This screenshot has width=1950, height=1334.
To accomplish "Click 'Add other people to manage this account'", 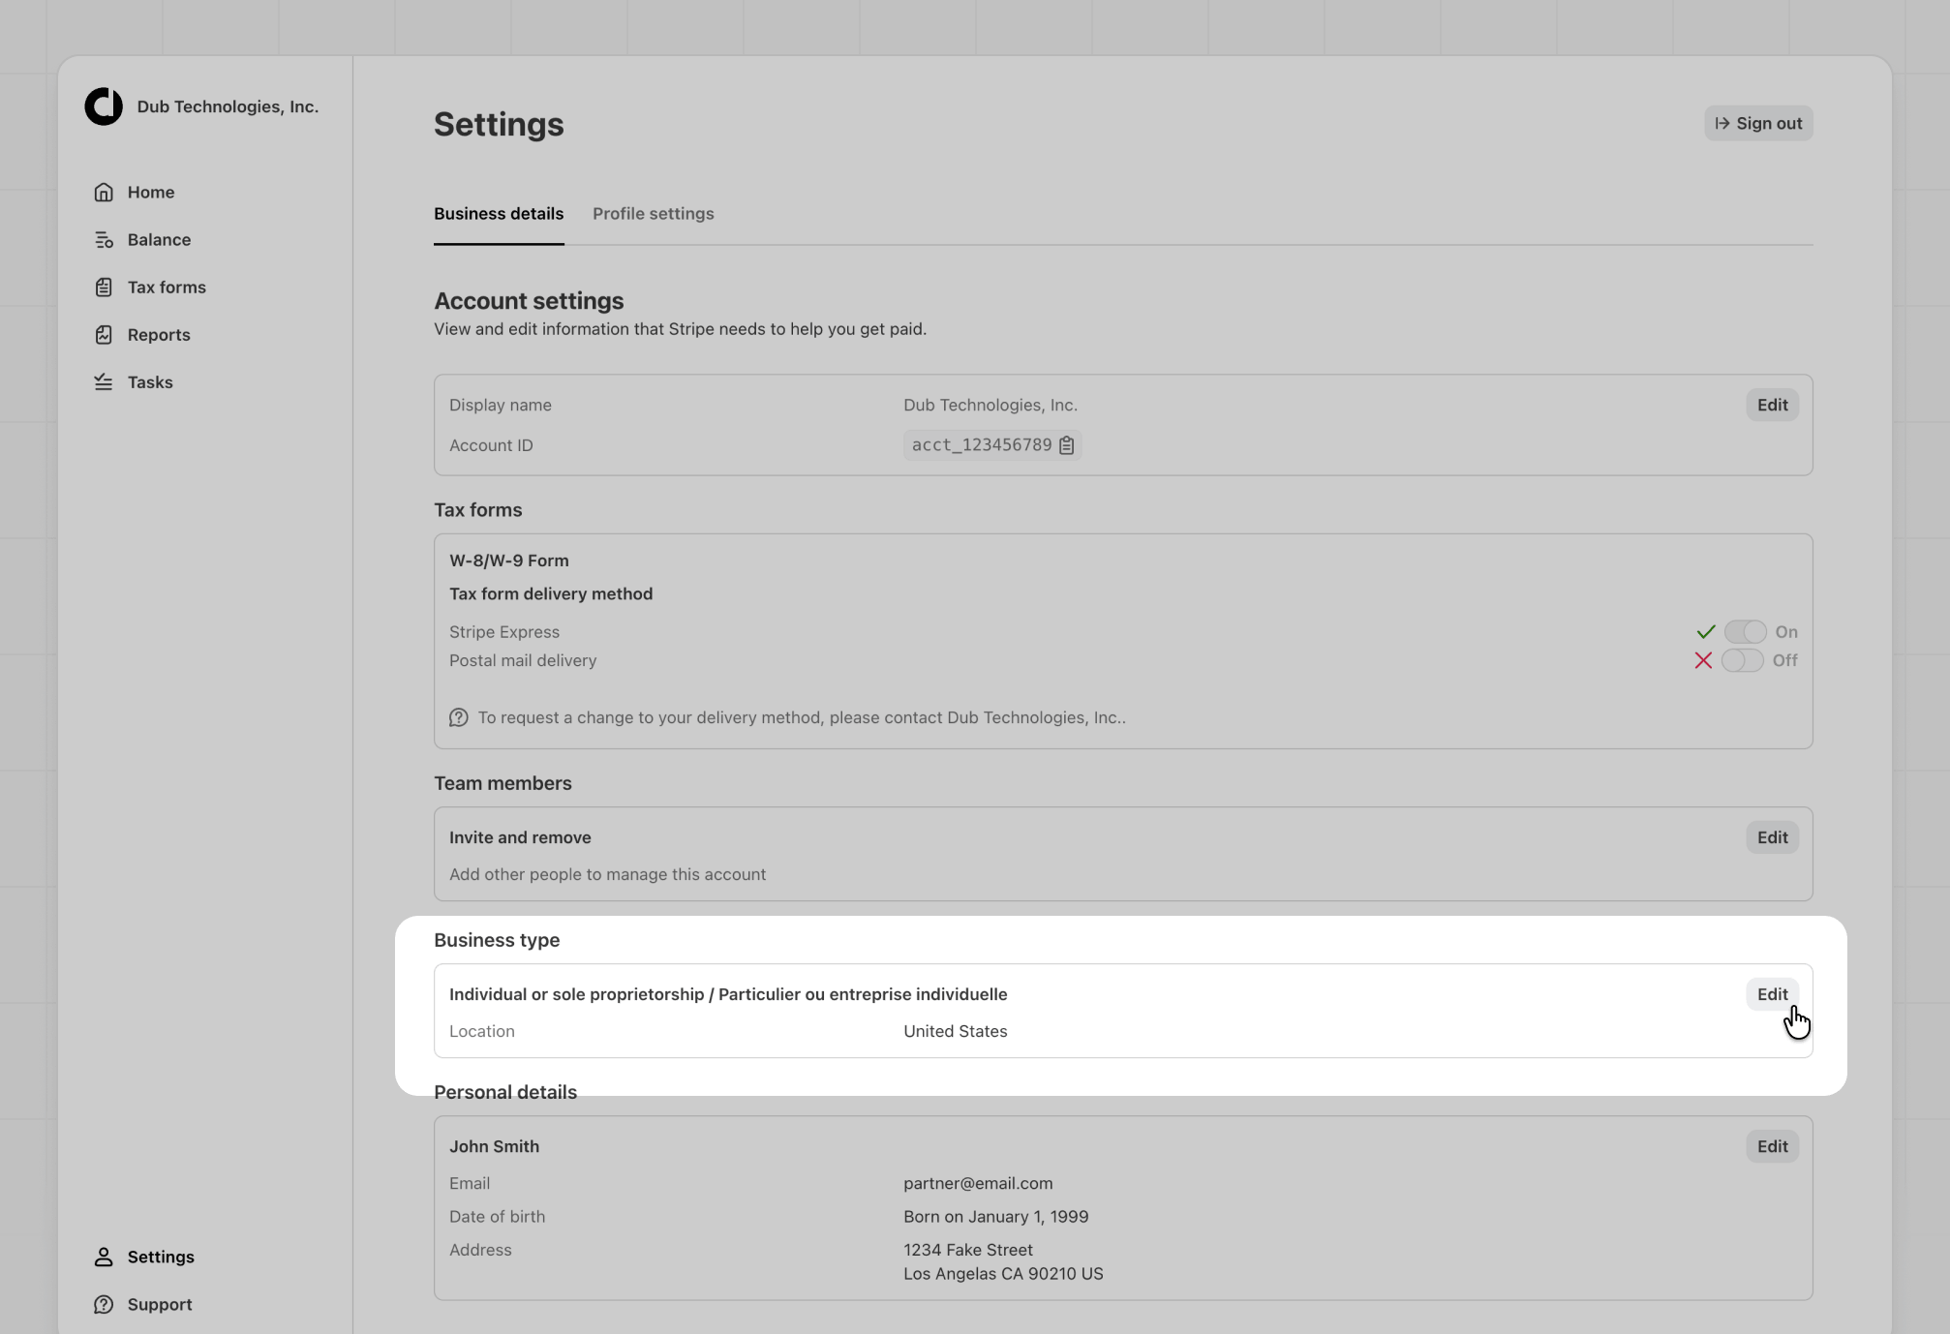I will click(x=607, y=874).
